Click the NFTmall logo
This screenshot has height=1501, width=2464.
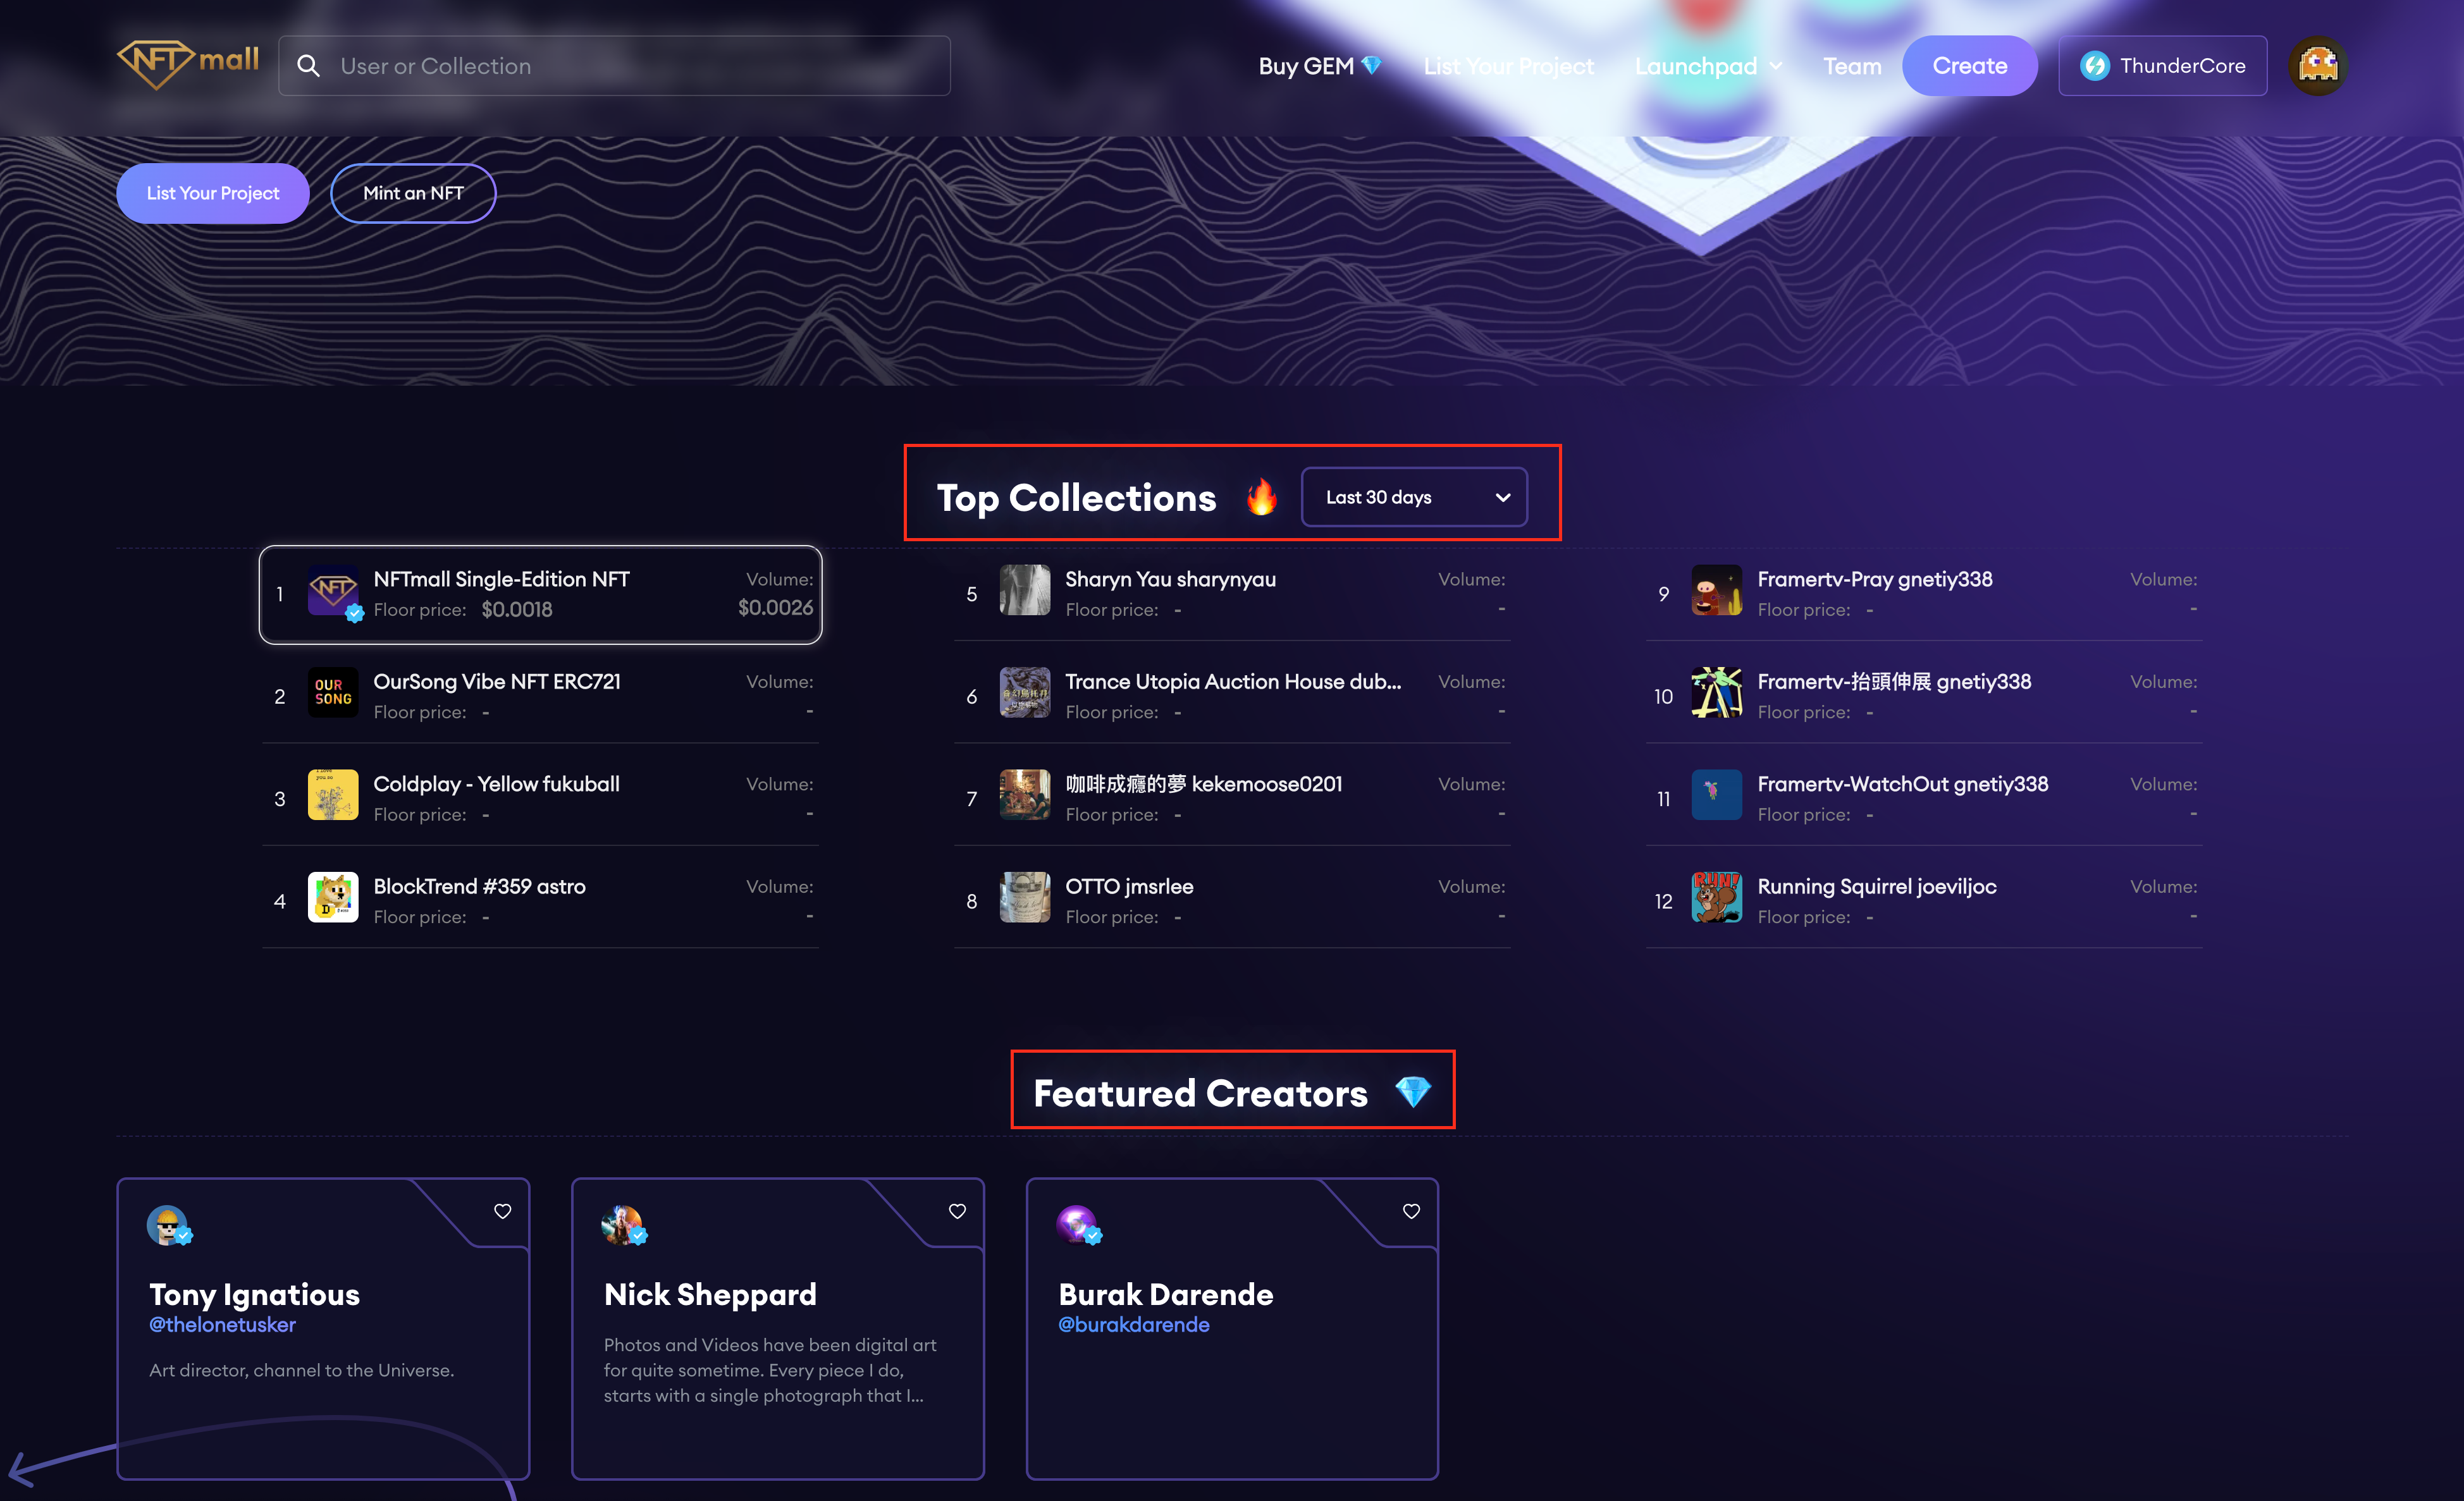[188, 64]
